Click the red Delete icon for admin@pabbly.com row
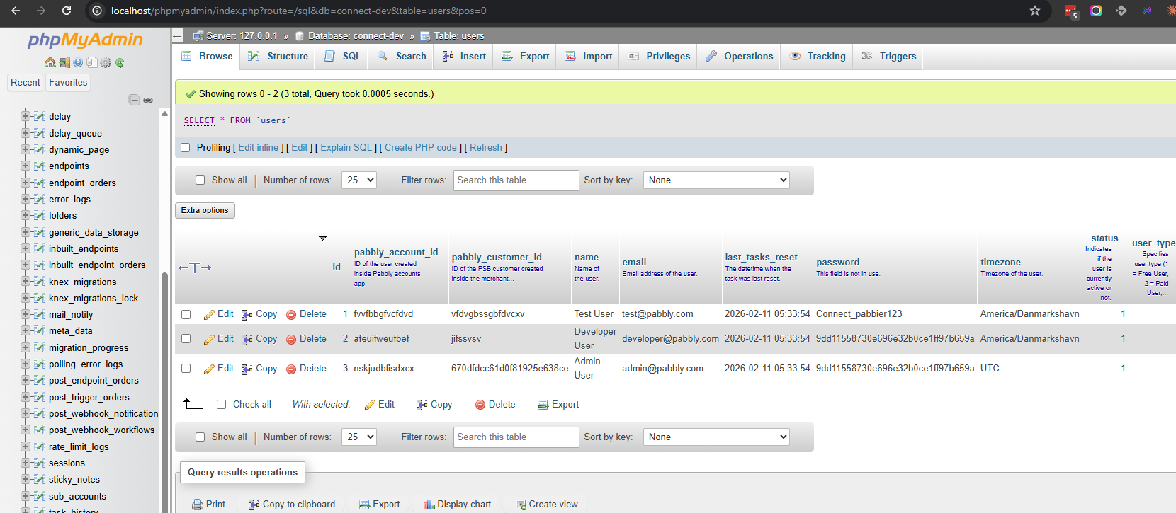The width and height of the screenshot is (1176, 513). (x=291, y=369)
